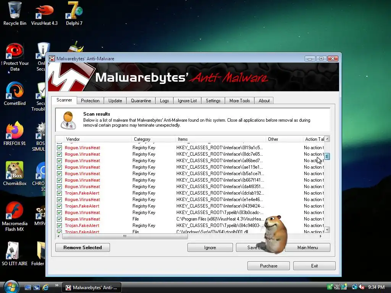Click the taskbar clock showing 9:34 PM
This screenshot has width=391, height=293.
coord(376,287)
